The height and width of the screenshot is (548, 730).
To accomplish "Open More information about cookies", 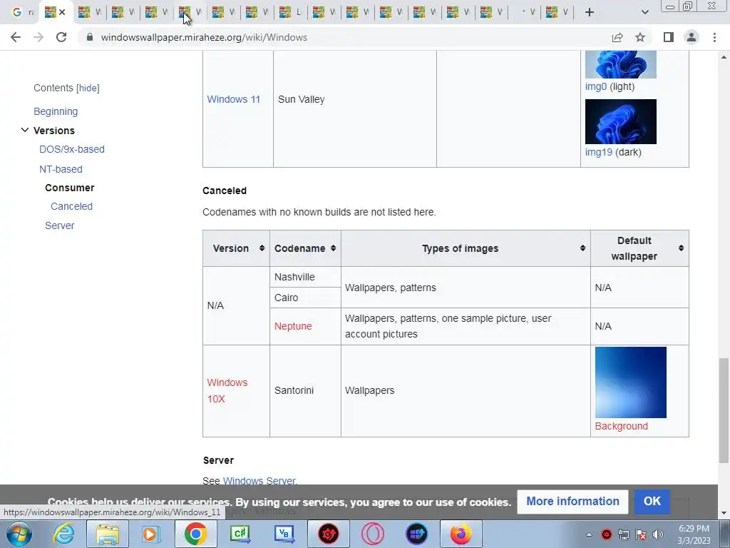I will (x=572, y=502).
